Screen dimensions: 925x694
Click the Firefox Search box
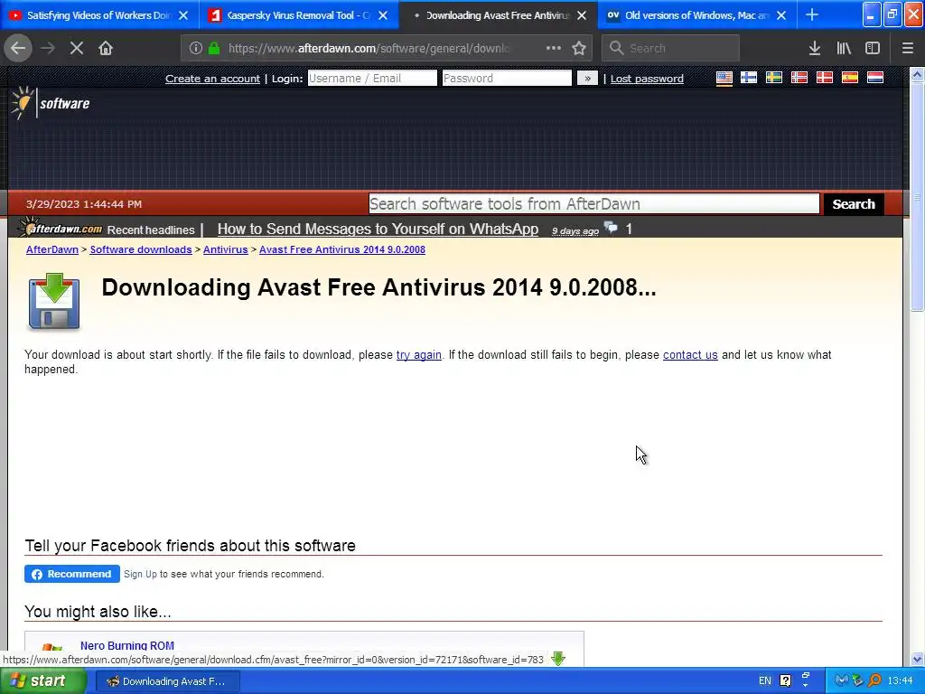[670, 49]
